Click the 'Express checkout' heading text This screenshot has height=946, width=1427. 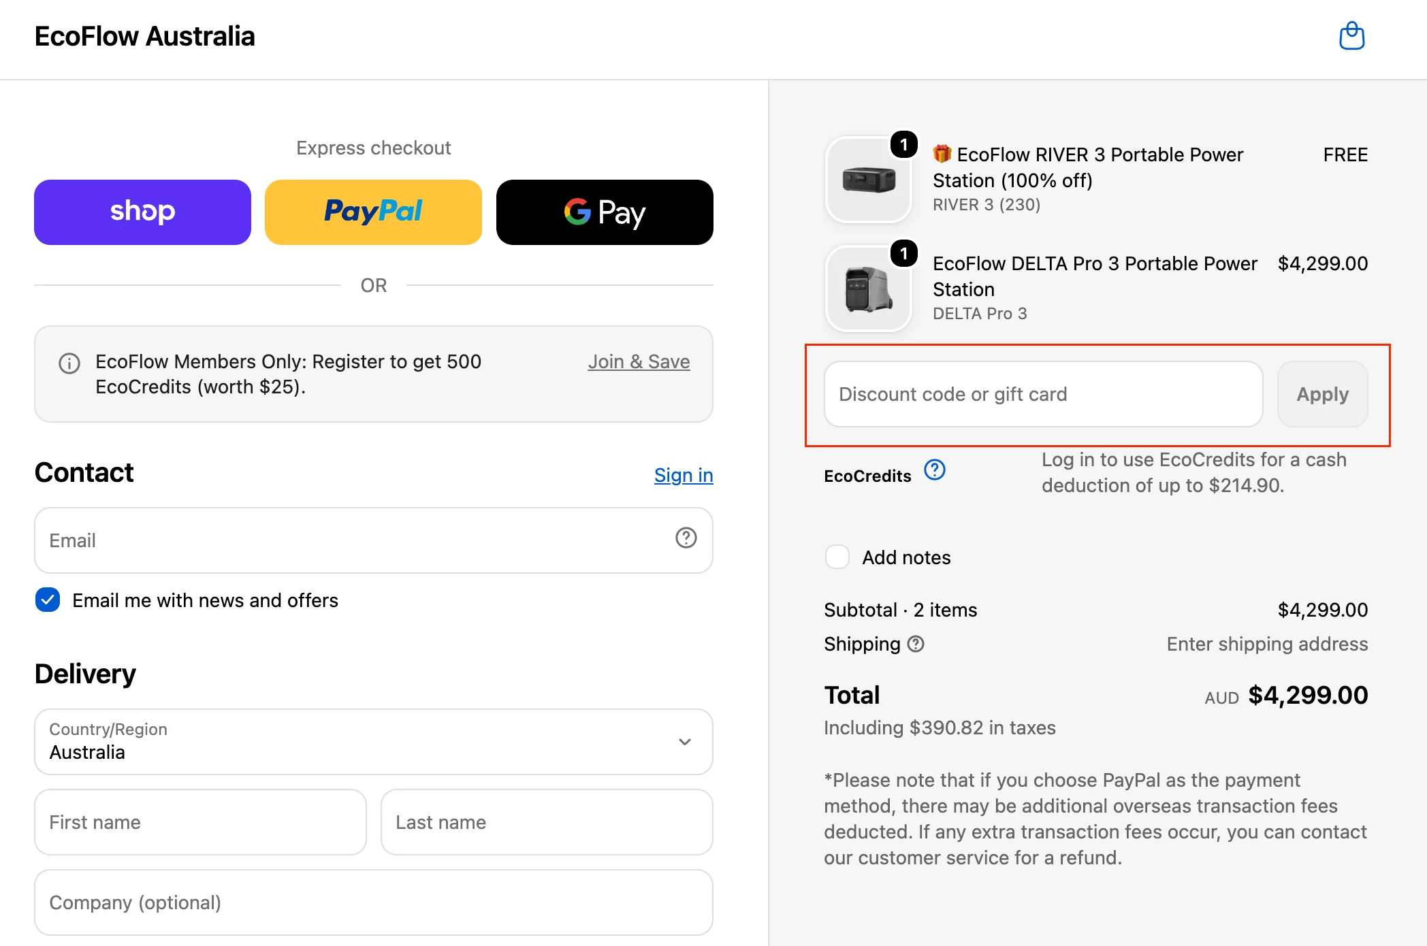pos(373,148)
